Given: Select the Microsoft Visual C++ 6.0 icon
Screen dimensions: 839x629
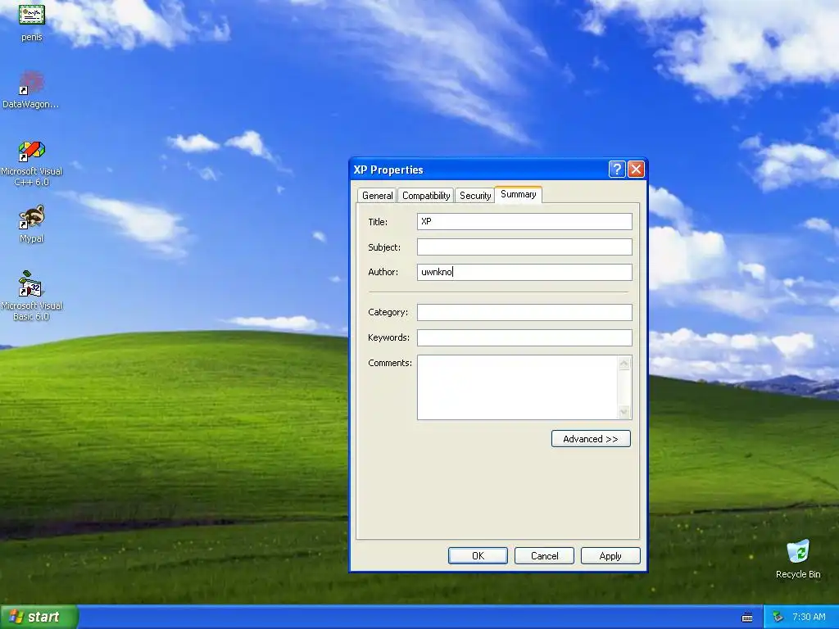Looking at the screenshot, I should coord(31,163).
